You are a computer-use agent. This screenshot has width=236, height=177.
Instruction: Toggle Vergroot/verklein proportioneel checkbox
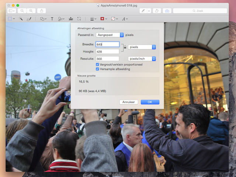(97, 64)
